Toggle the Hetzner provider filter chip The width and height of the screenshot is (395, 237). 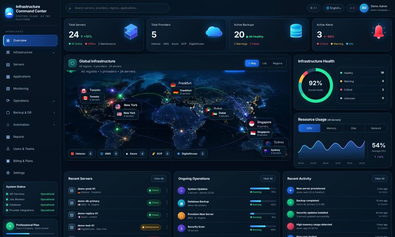(x=81, y=154)
